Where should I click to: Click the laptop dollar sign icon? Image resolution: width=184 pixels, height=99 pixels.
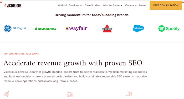pyautogui.click(x=129, y=94)
